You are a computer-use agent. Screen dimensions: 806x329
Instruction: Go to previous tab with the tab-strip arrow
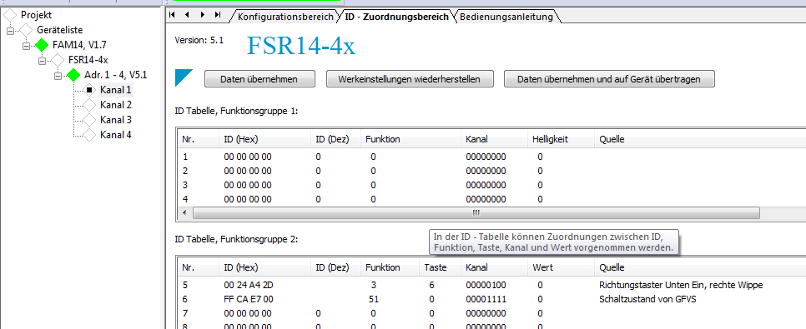[x=187, y=15]
